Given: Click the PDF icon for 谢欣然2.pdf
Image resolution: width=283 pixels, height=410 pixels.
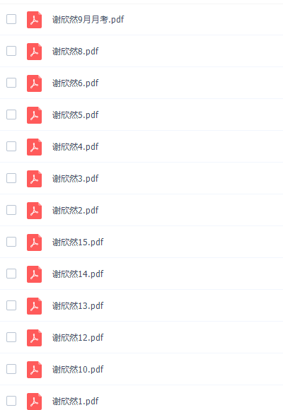Looking at the screenshot, I should (x=34, y=211).
